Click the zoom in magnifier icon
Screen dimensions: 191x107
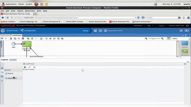tap(162, 38)
